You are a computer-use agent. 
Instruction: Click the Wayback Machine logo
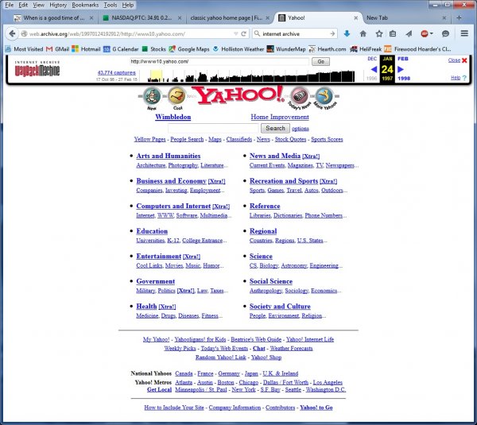click(x=37, y=68)
